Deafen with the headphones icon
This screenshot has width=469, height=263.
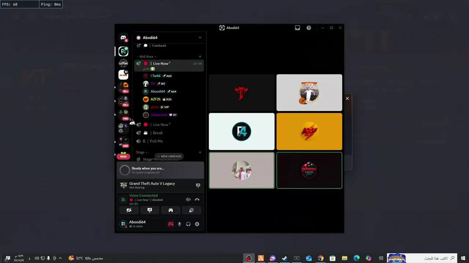188,224
